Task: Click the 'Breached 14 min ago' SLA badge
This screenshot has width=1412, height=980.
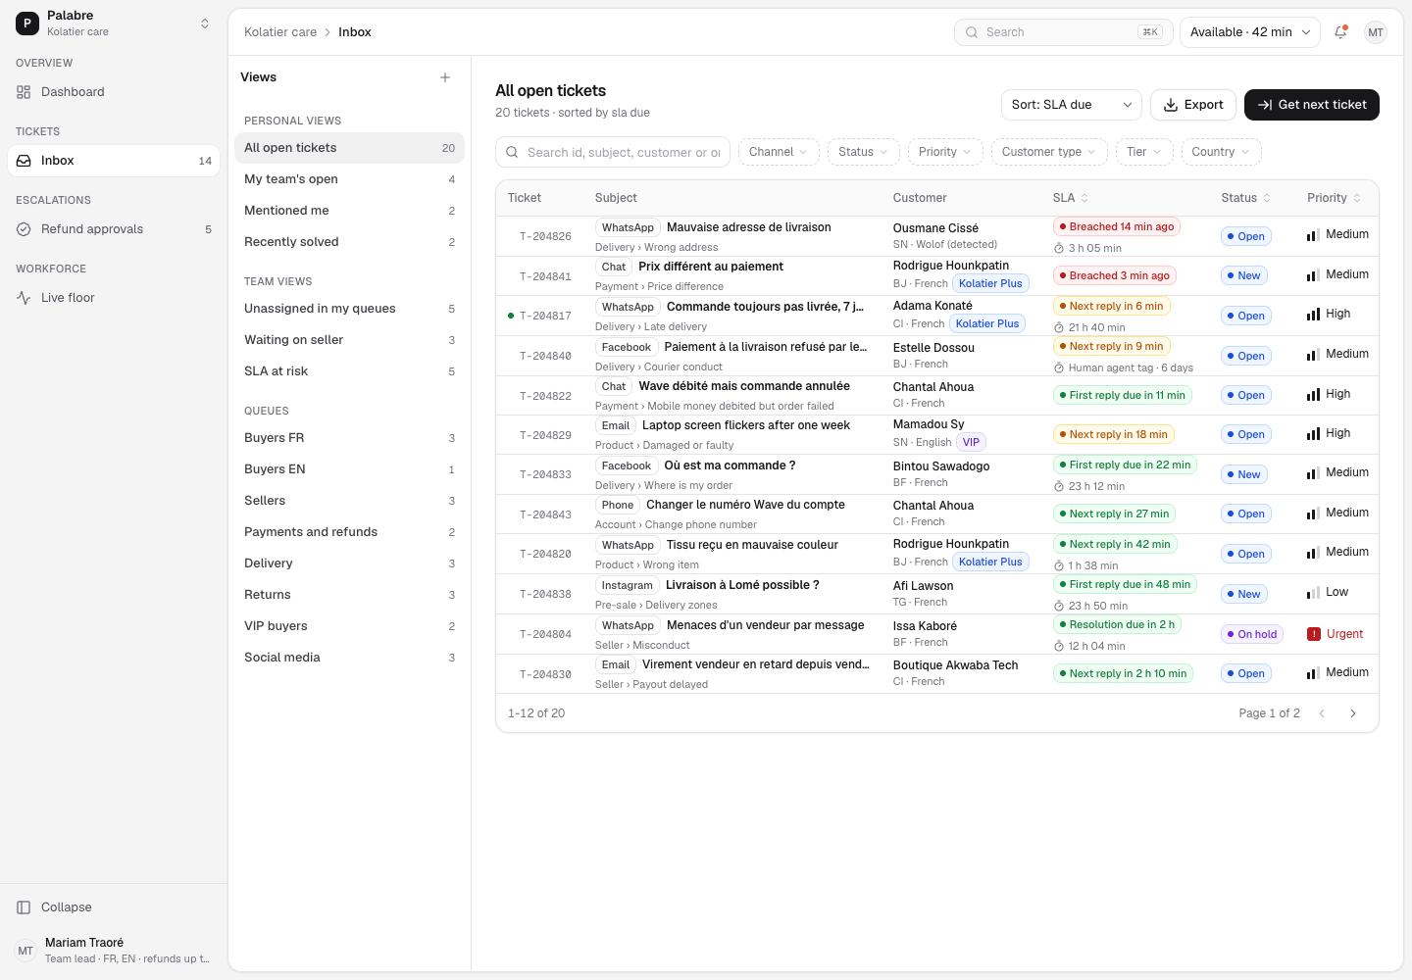Action: [x=1116, y=226]
